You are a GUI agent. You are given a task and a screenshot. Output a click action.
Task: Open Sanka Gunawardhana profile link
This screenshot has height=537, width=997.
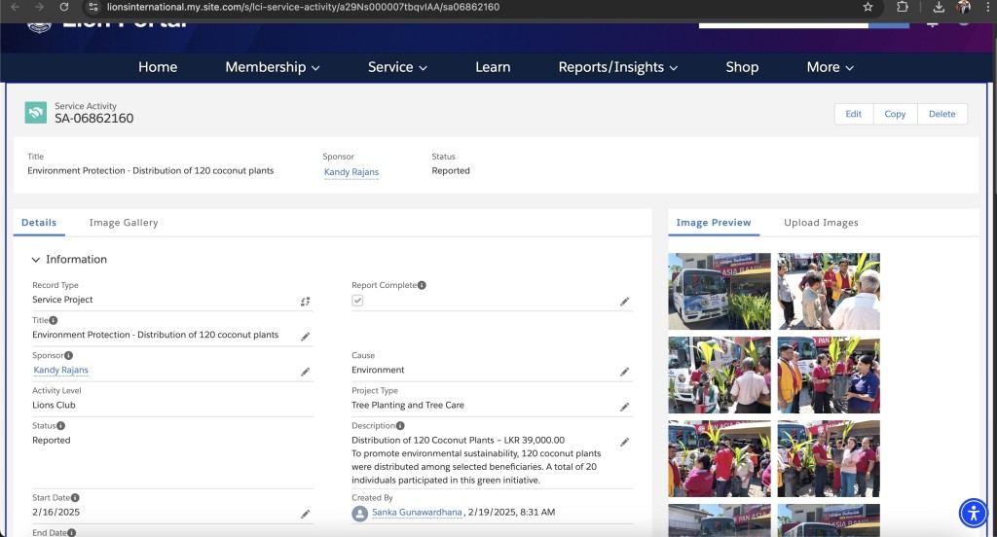(417, 513)
